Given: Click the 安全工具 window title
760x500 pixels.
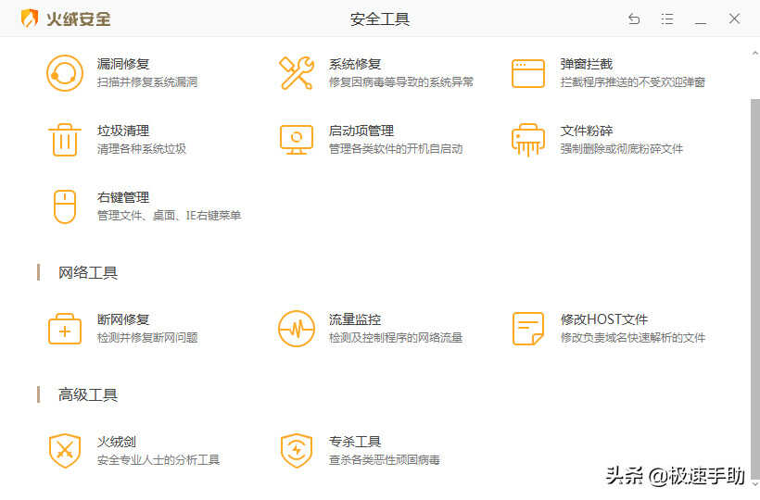Looking at the screenshot, I should pos(379,19).
